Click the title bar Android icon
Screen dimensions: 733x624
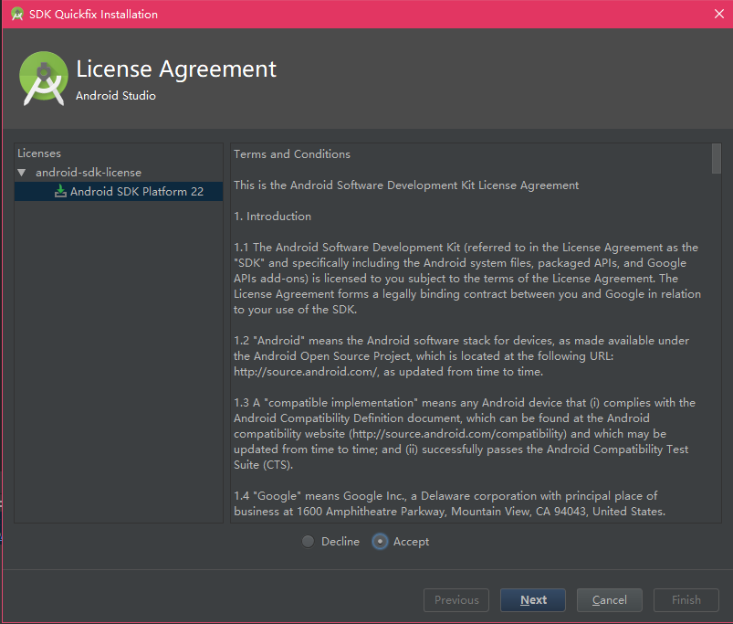click(x=17, y=14)
